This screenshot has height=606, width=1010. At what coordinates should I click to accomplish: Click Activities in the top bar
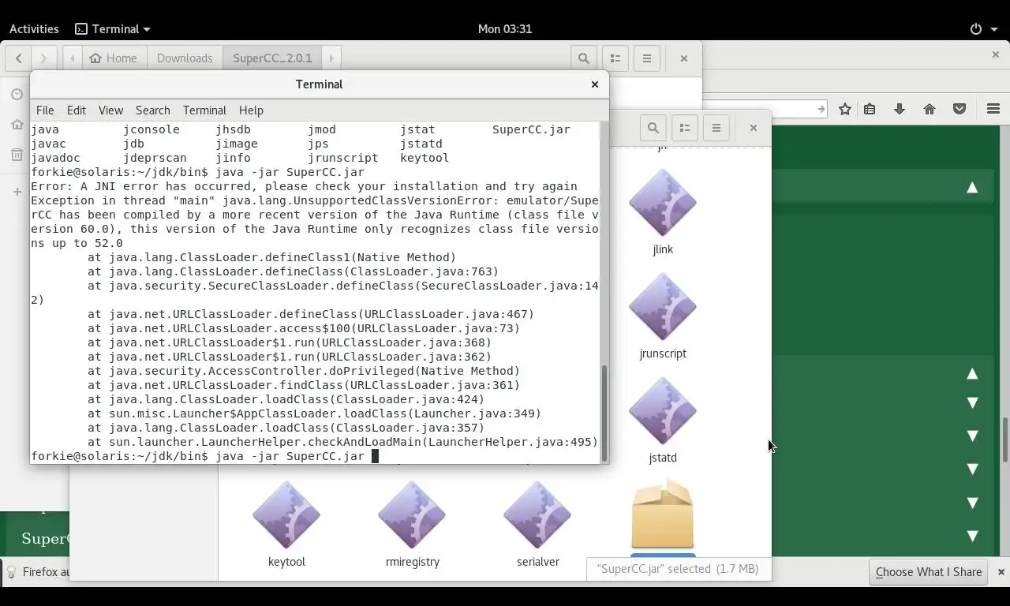point(34,28)
